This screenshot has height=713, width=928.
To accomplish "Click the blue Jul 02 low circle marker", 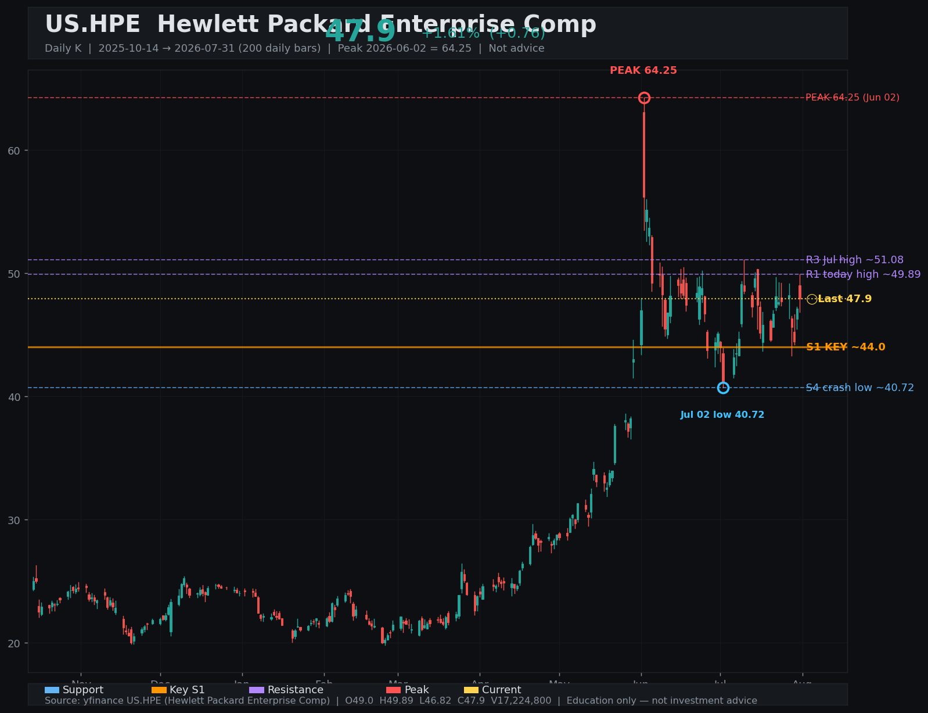I will 723,388.
